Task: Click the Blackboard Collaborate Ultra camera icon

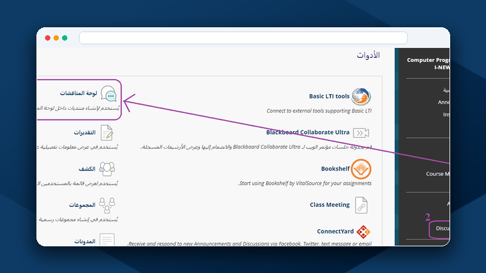Action: coord(361,133)
